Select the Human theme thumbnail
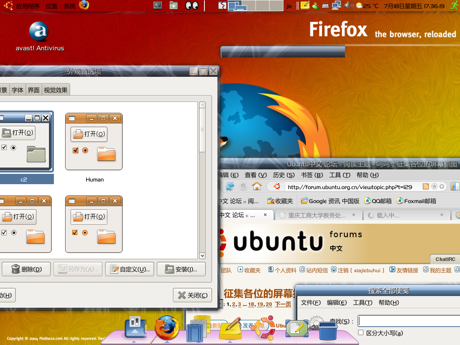Viewport: 460px width, 345px height. coord(94,142)
